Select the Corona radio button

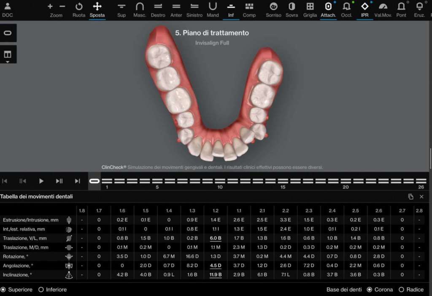click(x=370, y=290)
